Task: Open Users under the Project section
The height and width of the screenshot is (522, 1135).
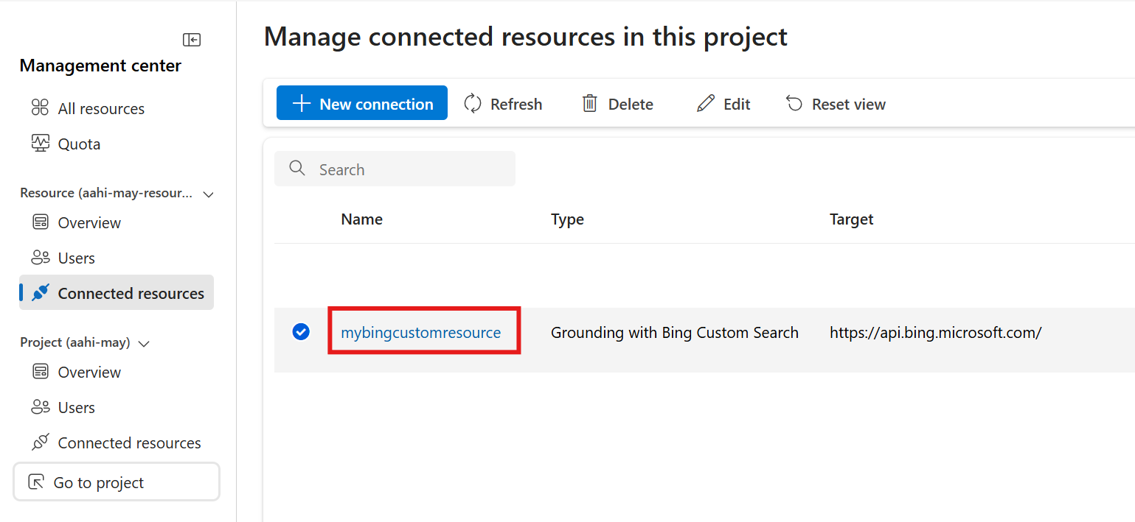Action: click(76, 407)
